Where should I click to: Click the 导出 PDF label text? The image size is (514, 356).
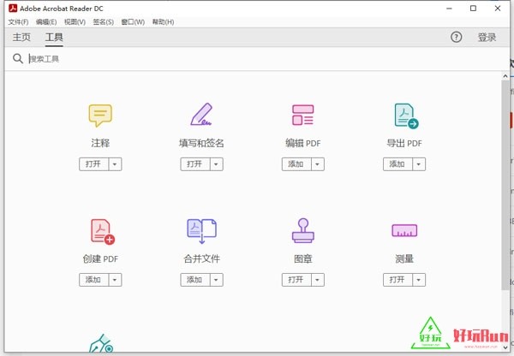pos(404,143)
